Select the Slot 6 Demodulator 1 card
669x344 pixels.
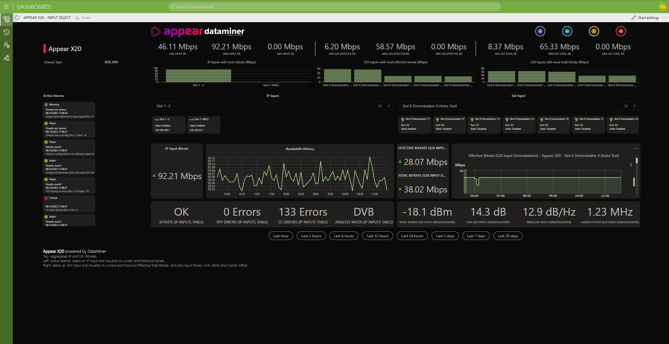(484, 124)
